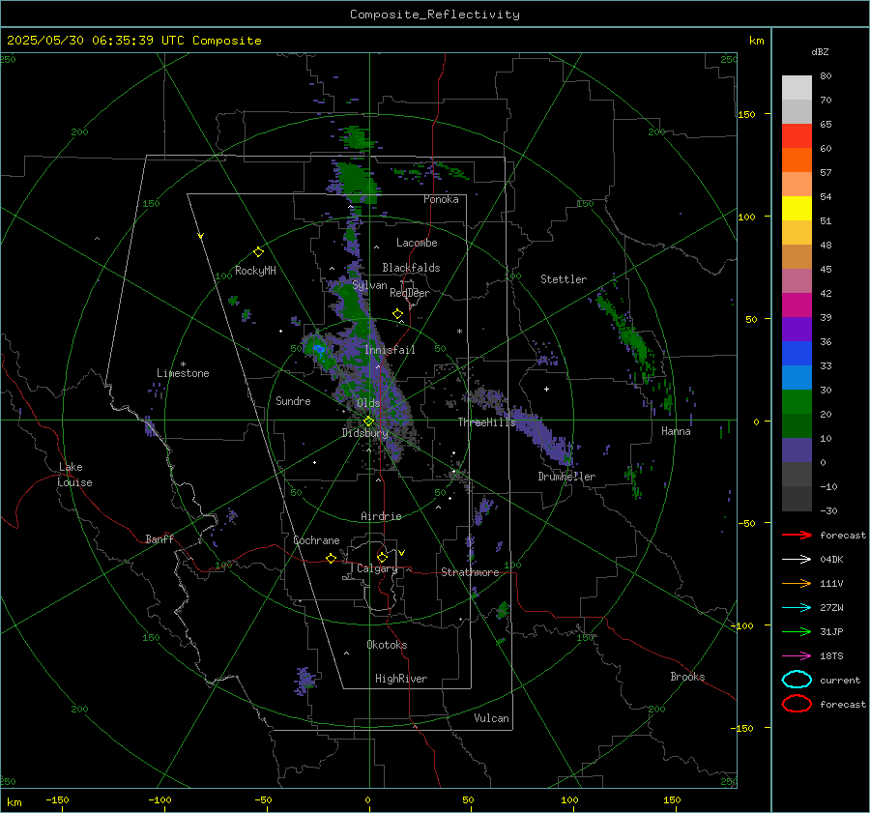
Task: Select the yellow 51-54 dBZ swatch
Action: pyautogui.click(x=797, y=209)
